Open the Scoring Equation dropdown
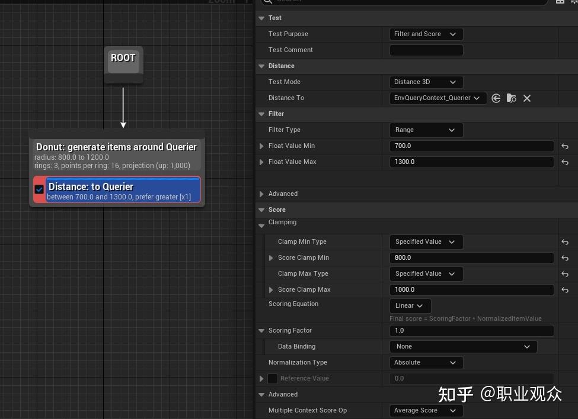578x419 pixels. [x=409, y=305]
